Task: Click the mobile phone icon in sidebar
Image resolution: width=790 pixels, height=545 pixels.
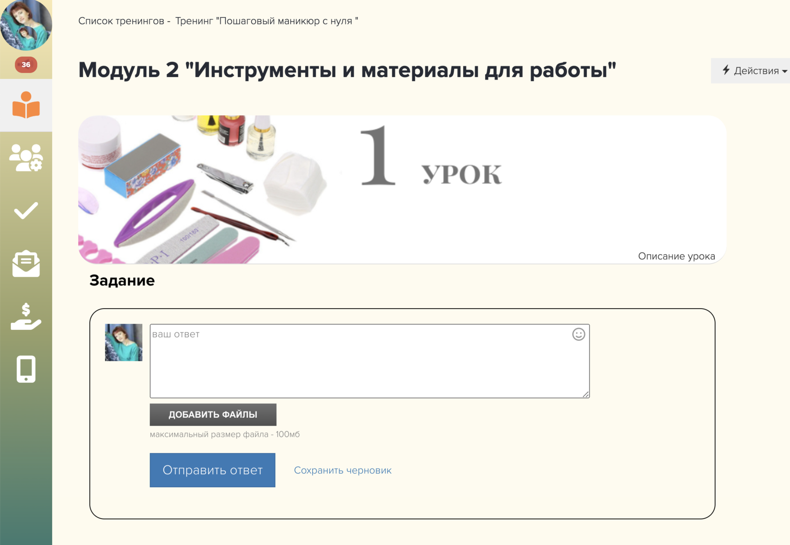Action: click(x=26, y=369)
